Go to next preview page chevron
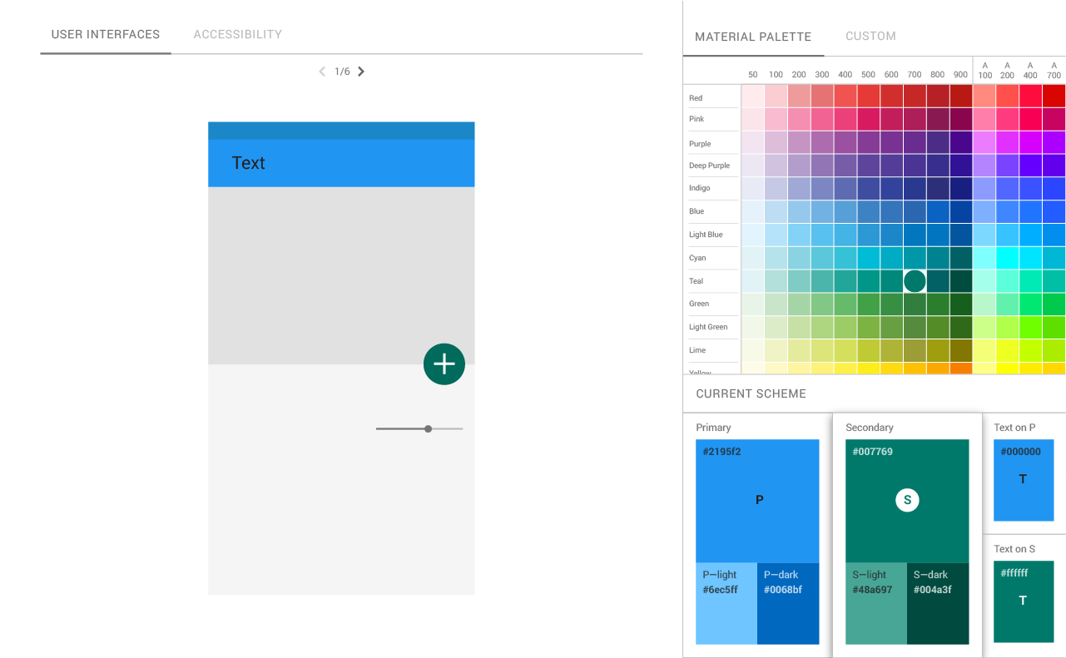The height and width of the screenshot is (658, 1066). click(x=361, y=72)
